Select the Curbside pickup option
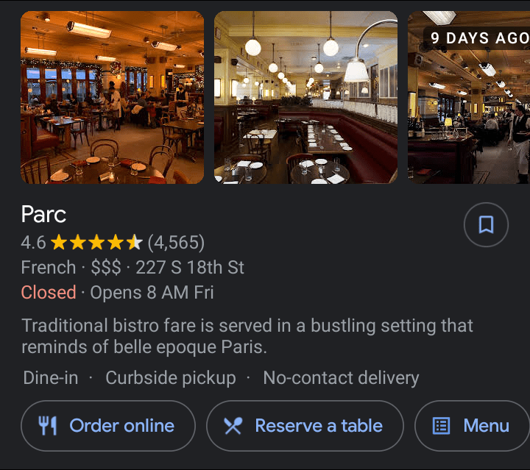530x470 pixels. (171, 377)
